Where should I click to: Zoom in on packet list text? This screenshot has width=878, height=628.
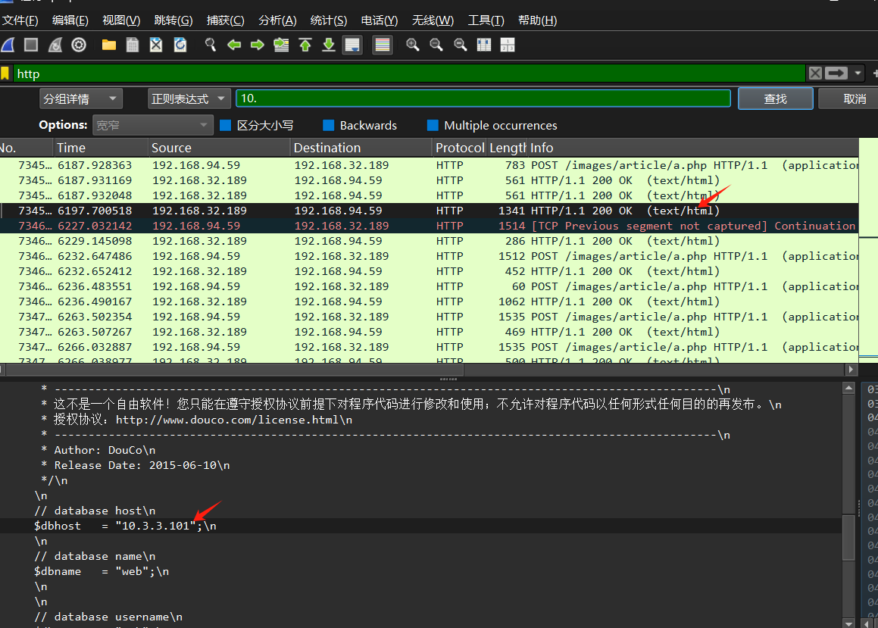[413, 45]
